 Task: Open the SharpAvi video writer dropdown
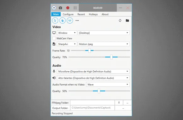tap(67, 44)
